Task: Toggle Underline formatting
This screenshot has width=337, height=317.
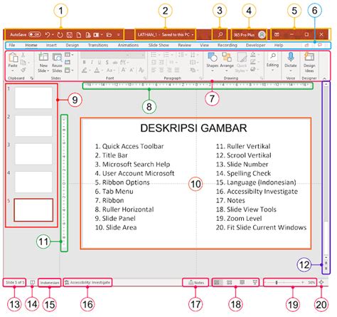Action: (x=100, y=63)
